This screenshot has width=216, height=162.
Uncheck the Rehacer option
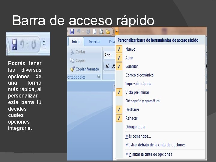(x=160, y=118)
